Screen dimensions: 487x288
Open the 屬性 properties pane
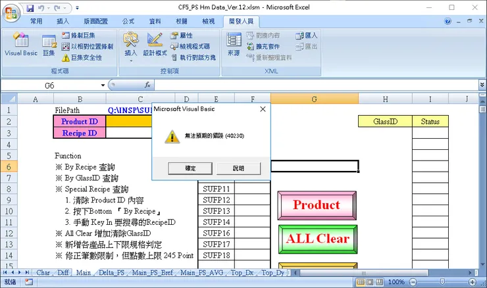point(182,36)
